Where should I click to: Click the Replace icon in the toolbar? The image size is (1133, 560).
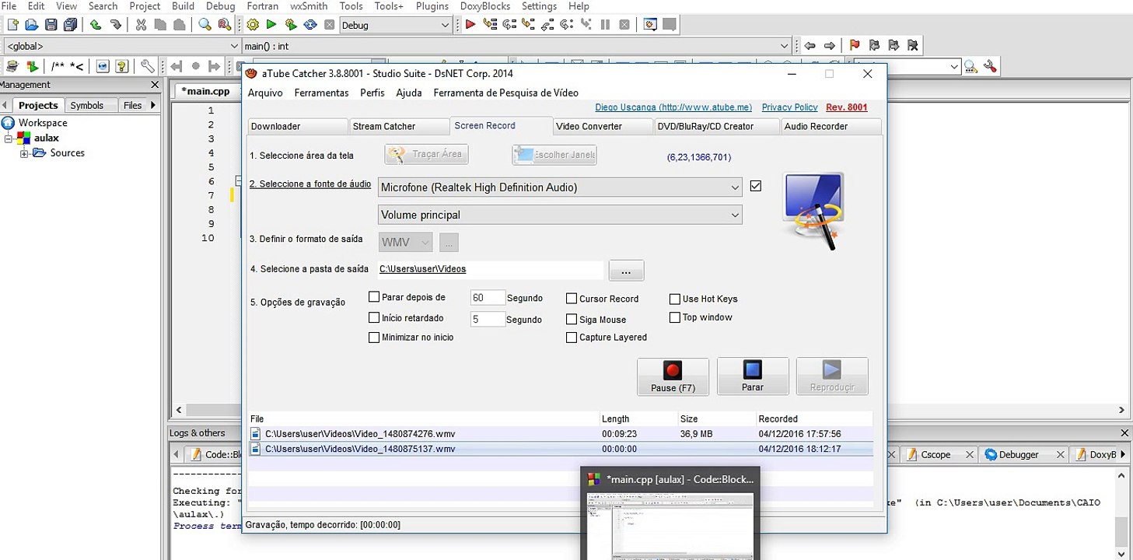224,25
